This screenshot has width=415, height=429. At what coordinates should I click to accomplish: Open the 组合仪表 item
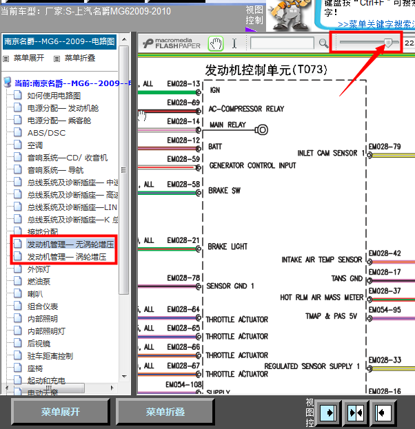(x=43, y=306)
